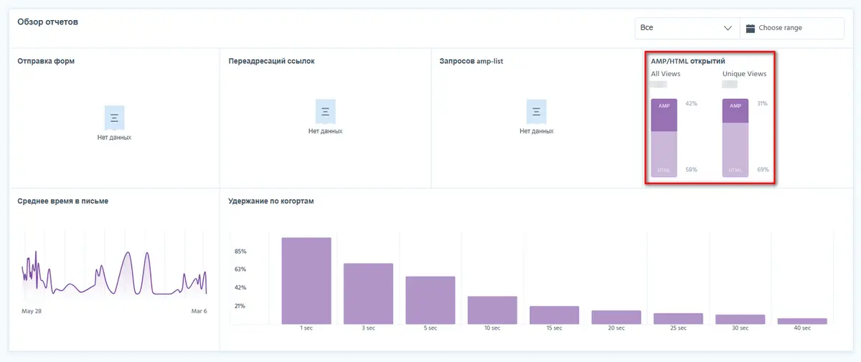Select the 5 sec cohort bar
861x362 pixels.
coord(430,300)
